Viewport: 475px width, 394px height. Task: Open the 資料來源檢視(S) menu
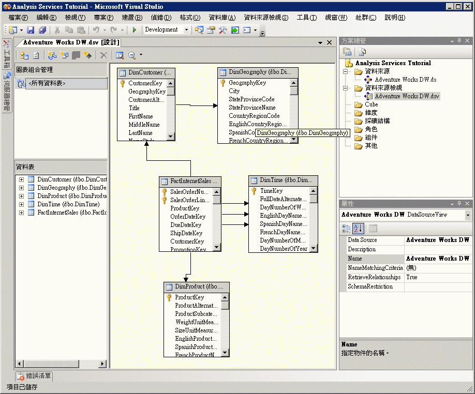(266, 18)
